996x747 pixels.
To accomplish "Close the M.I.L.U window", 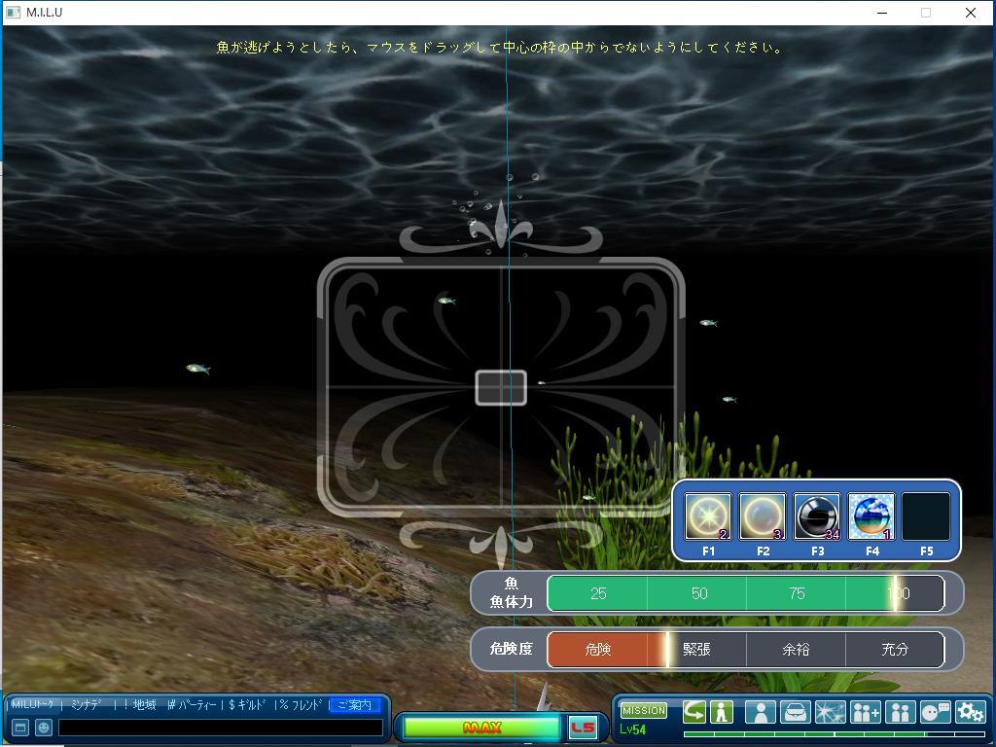I will (971, 13).
